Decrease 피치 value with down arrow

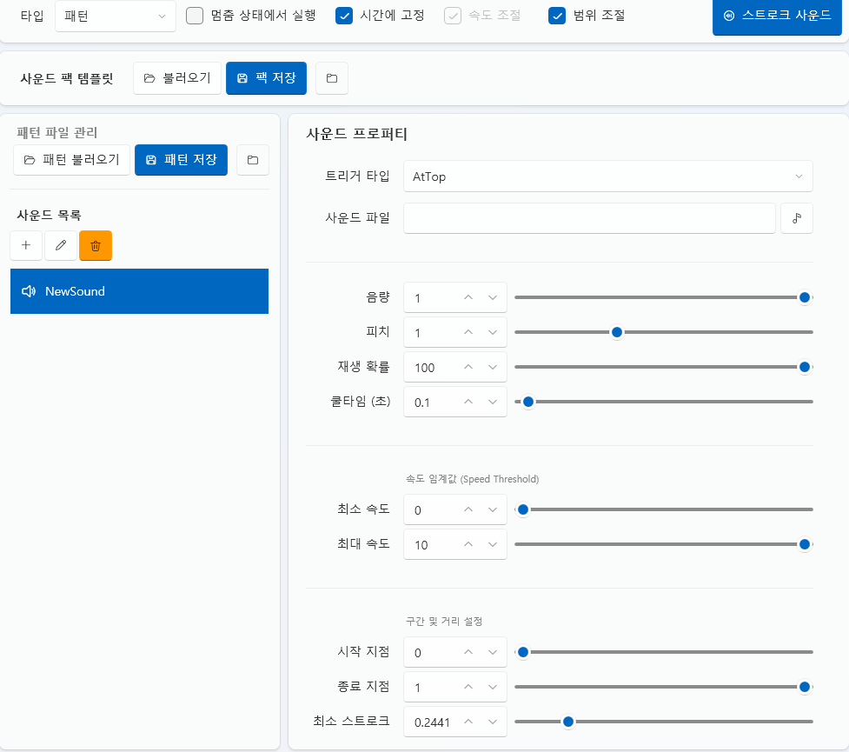pos(492,333)
